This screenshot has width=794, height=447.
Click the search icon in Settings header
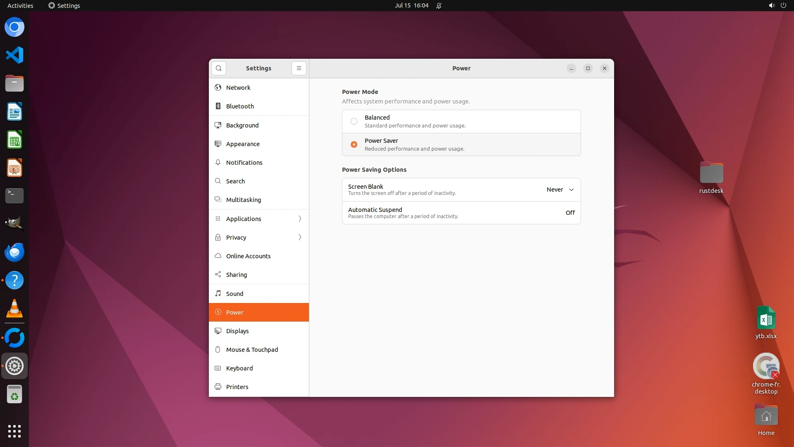pos(219,68)
